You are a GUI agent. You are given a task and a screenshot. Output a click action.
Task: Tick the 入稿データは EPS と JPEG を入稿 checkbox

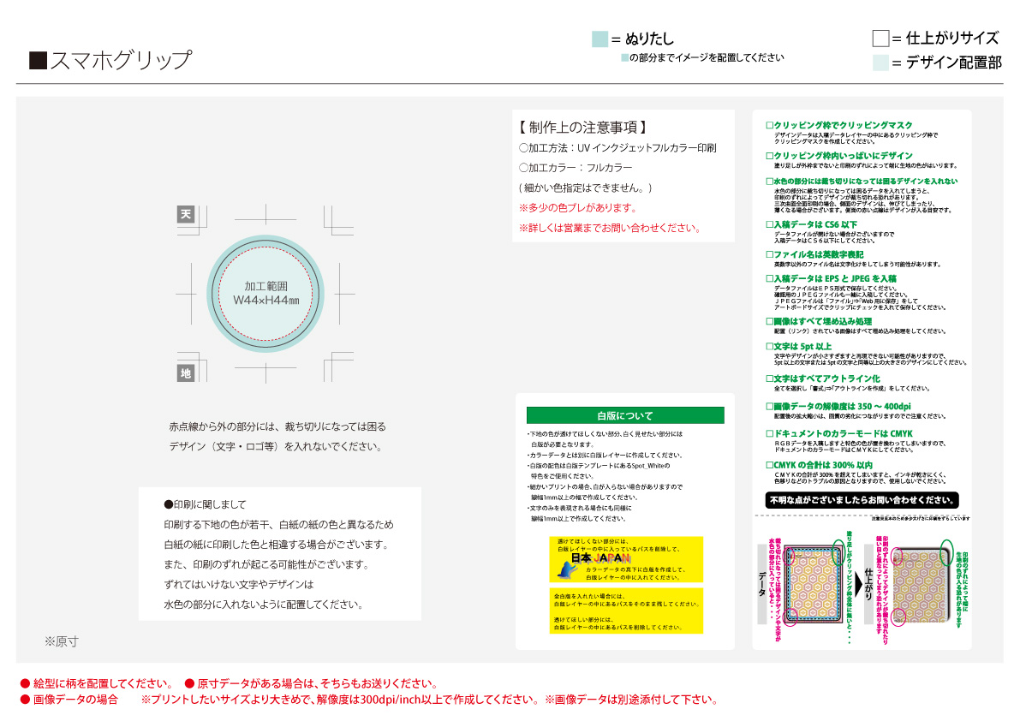[x=770, y=279]
